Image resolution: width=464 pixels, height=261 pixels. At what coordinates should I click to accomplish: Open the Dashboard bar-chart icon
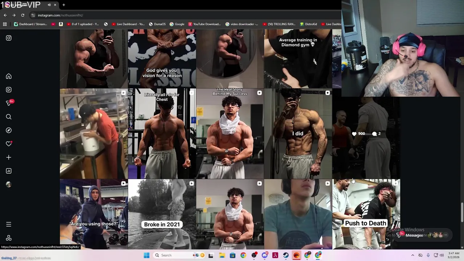(9, 171)
